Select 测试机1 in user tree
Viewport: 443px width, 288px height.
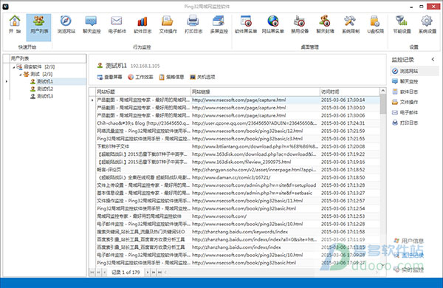tap(45, 81)
